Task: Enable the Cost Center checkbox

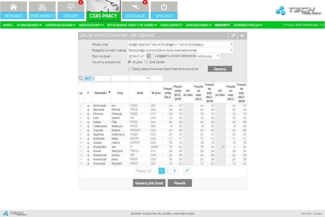Action: coord(146,62)
